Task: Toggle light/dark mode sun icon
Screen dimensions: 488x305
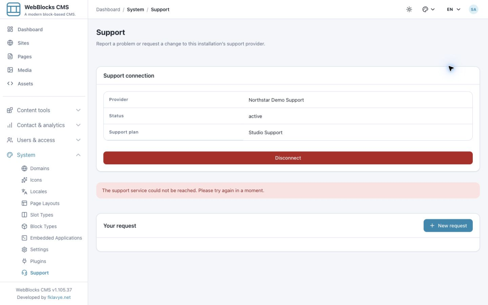Action: pos(409,10)
